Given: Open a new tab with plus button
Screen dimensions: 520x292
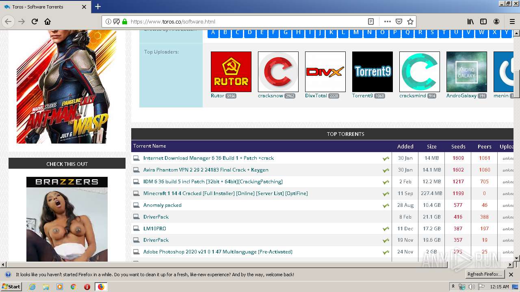Looking at the screenshot, I should (98, 6).
